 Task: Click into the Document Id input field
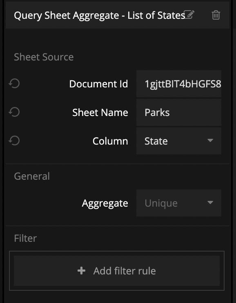179,84
